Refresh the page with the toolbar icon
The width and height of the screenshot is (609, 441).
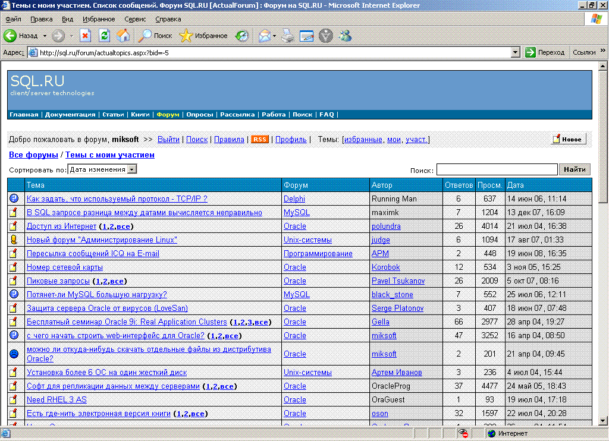click(x=104, y=36)
